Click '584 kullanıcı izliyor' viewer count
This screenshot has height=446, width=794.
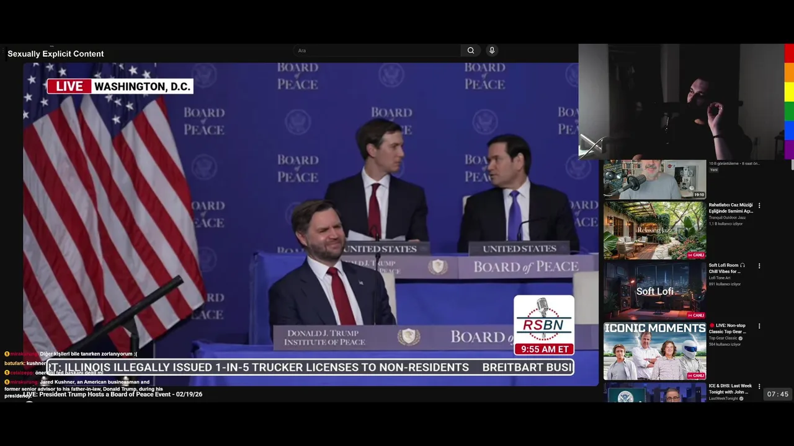tap(725, 344)
